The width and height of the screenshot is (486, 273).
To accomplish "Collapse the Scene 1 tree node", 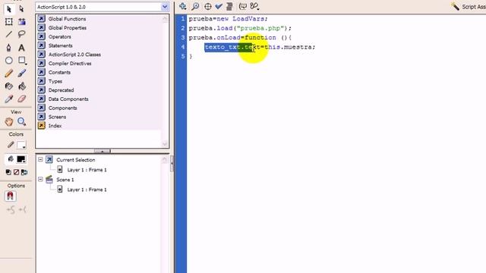I will [x=40, y=180].
